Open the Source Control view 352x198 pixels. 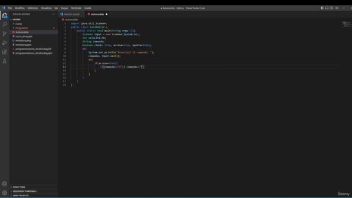(x=4, y=34)
